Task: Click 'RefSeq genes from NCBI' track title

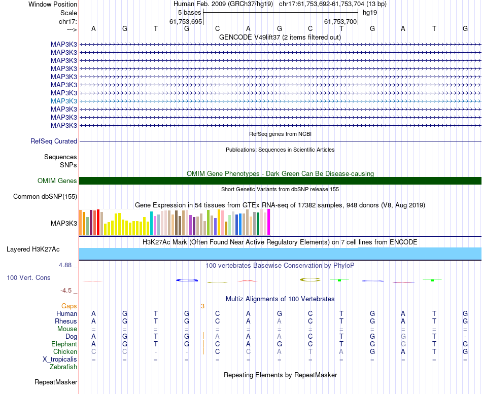Action: [x=280, y=134]
